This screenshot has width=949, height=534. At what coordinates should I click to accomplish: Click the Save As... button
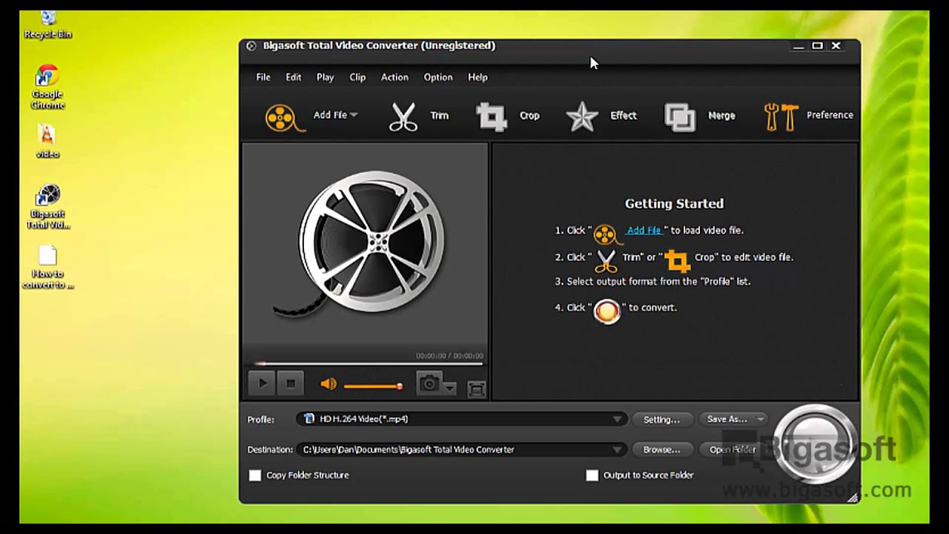pyautogui.click(x=727, y=419)
